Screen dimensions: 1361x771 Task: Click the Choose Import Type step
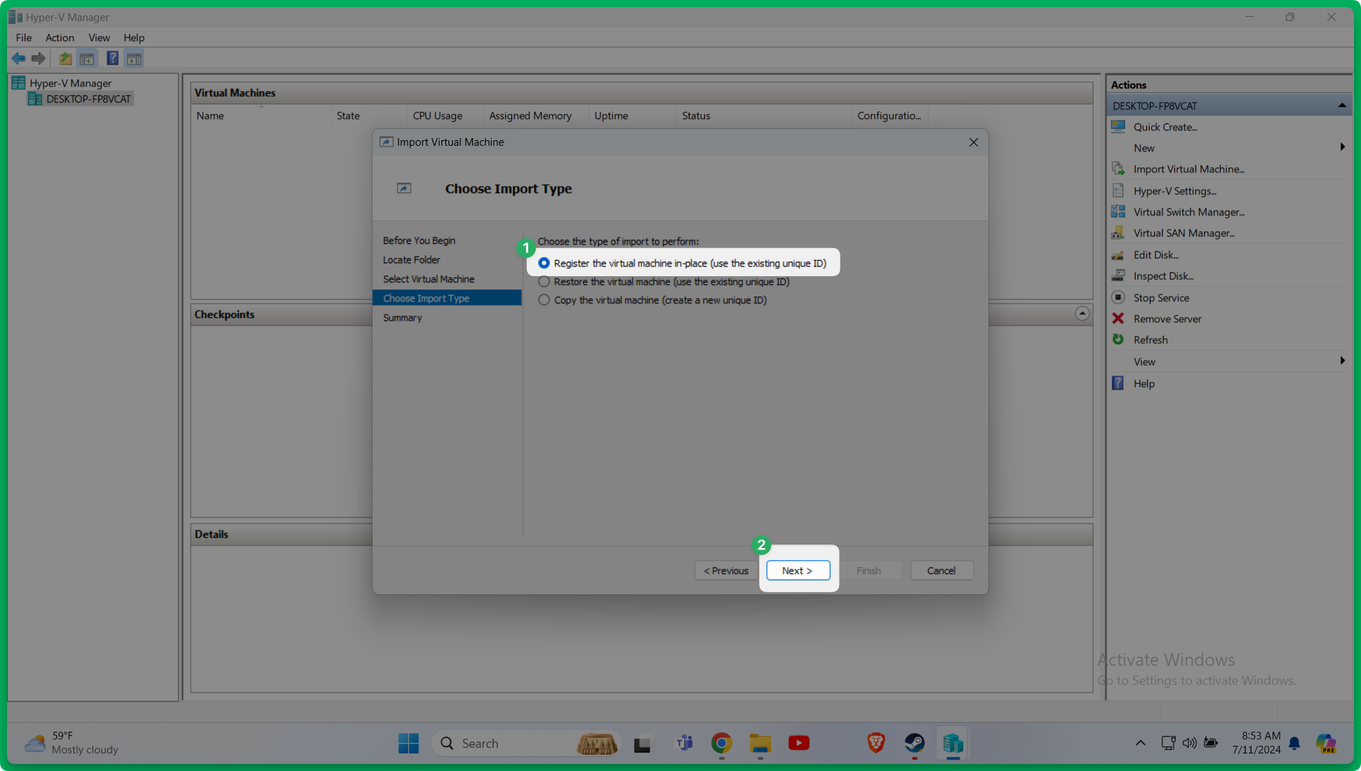point(425,296)
